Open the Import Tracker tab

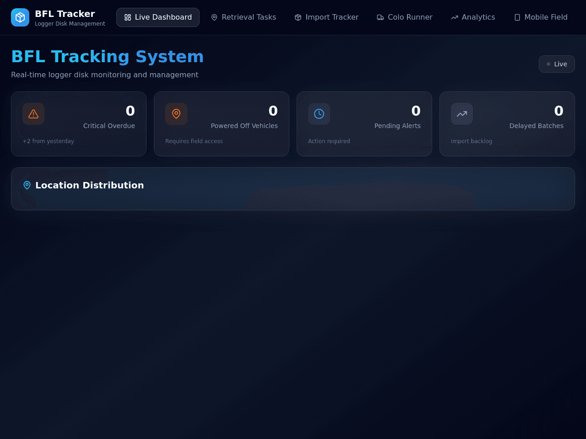pos(326,17)
